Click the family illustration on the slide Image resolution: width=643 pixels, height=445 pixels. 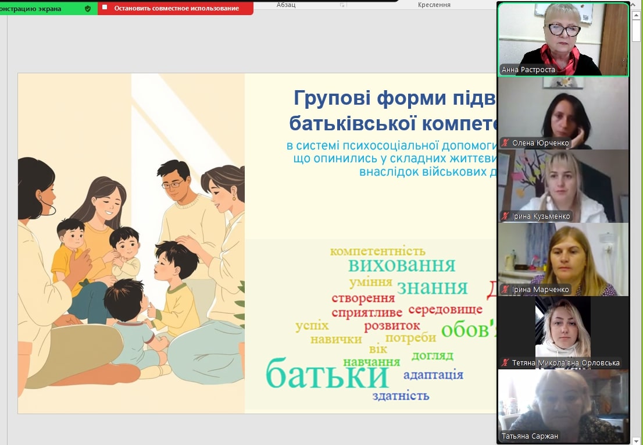pos(131,243)
